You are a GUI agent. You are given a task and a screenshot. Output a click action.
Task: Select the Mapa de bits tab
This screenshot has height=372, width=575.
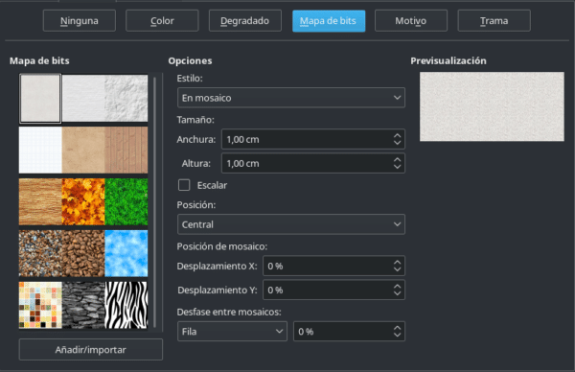(329, 21)
